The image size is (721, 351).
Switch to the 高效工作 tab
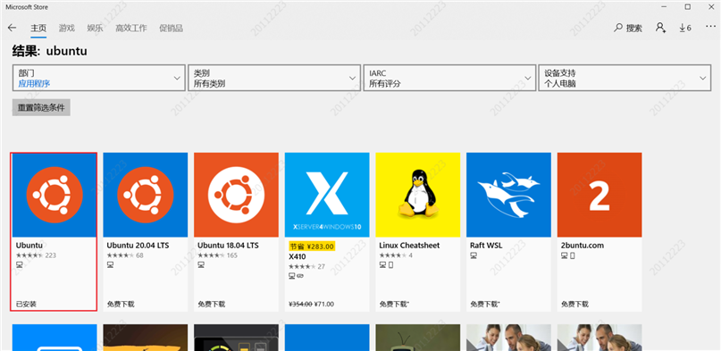131,28
